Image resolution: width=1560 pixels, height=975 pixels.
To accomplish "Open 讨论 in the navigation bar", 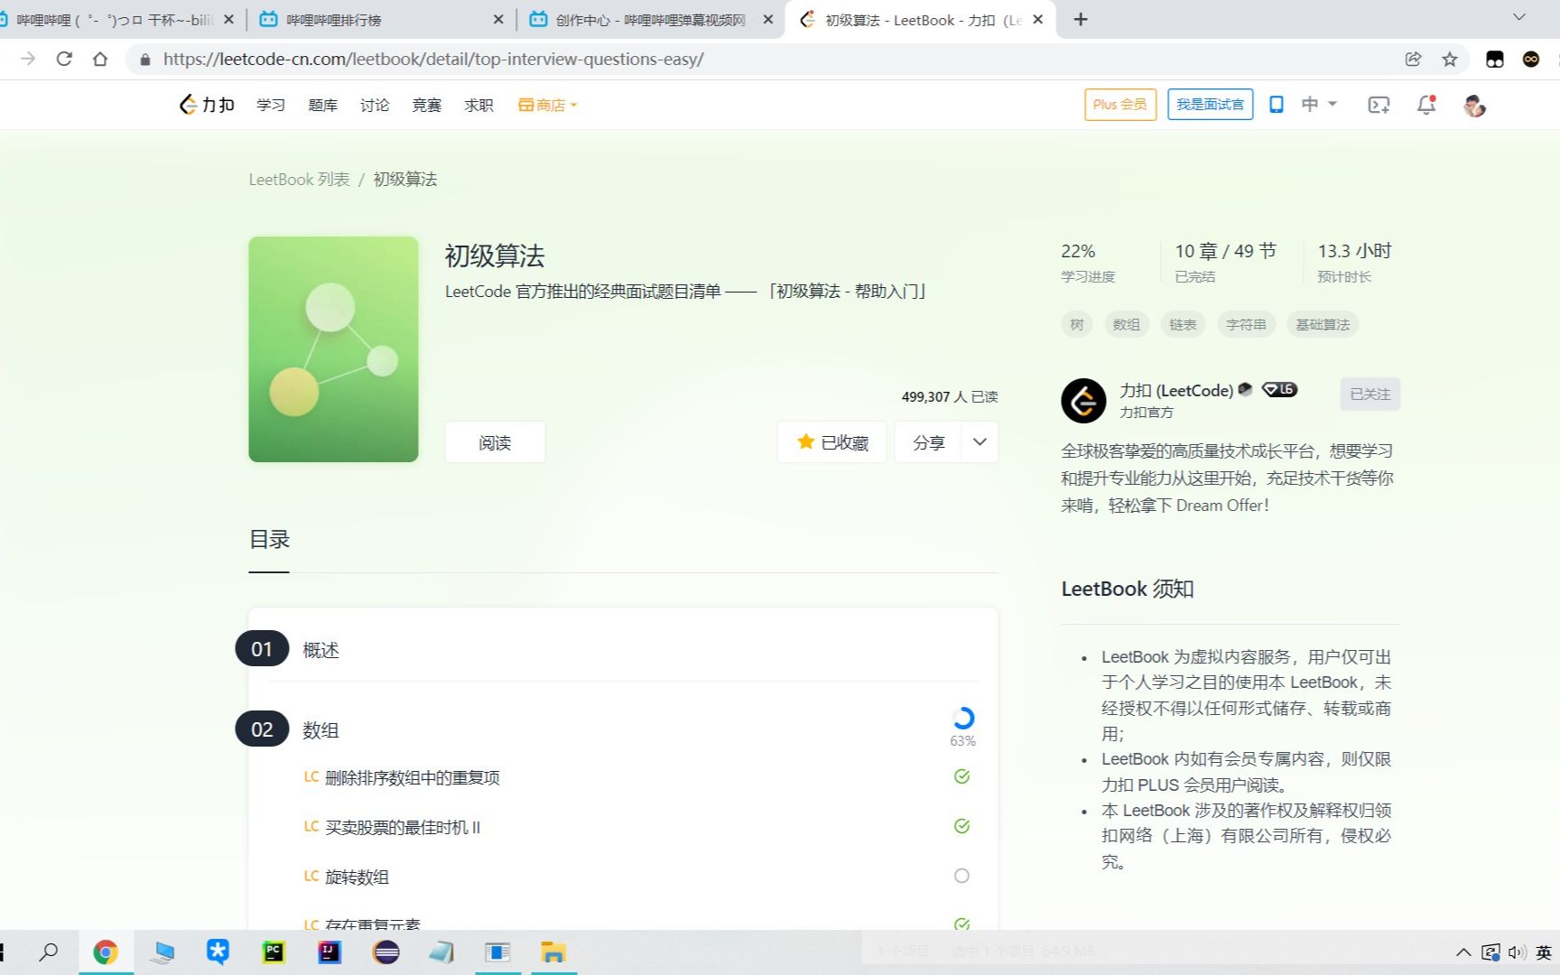I will (375, 105).
